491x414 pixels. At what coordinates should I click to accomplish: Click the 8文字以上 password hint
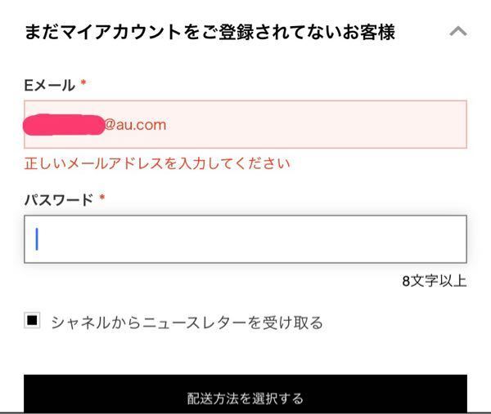tap(435, 281)
